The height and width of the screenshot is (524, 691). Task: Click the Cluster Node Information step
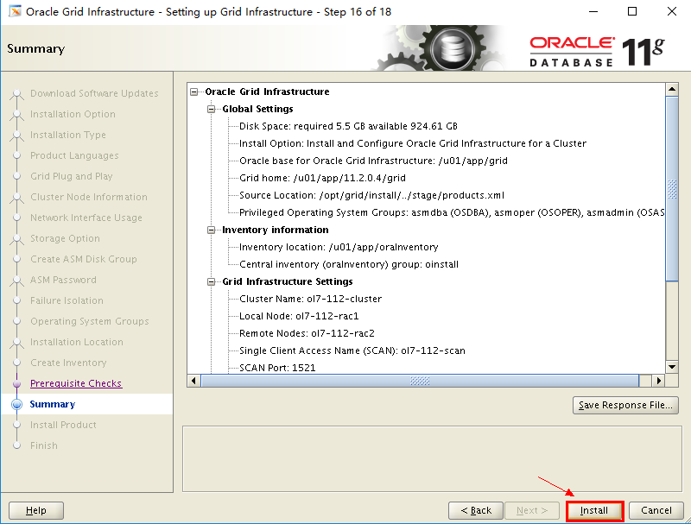pos(89,197)
